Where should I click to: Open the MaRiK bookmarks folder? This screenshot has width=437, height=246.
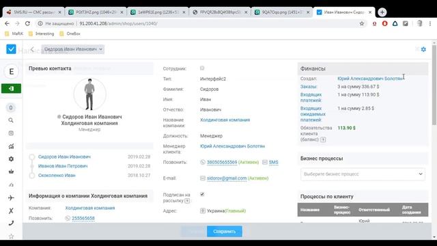click(14, 33)
